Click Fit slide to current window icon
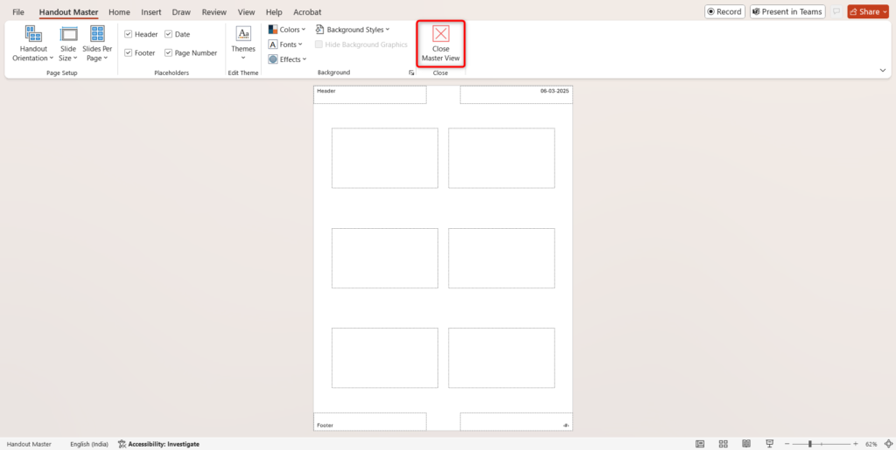This screenshot has height=450, width=896. [x=887, y=444]
